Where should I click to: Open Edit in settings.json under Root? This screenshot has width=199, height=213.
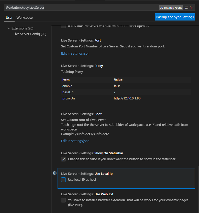tap(75, 141)
